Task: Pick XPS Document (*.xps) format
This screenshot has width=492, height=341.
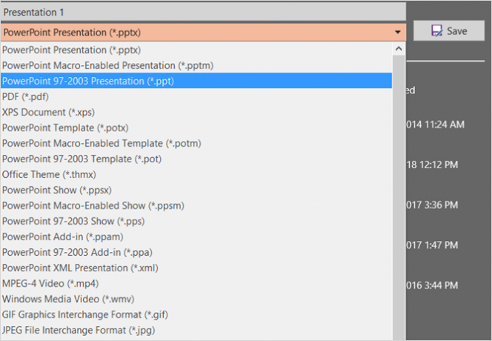Action: coord(196,112)
